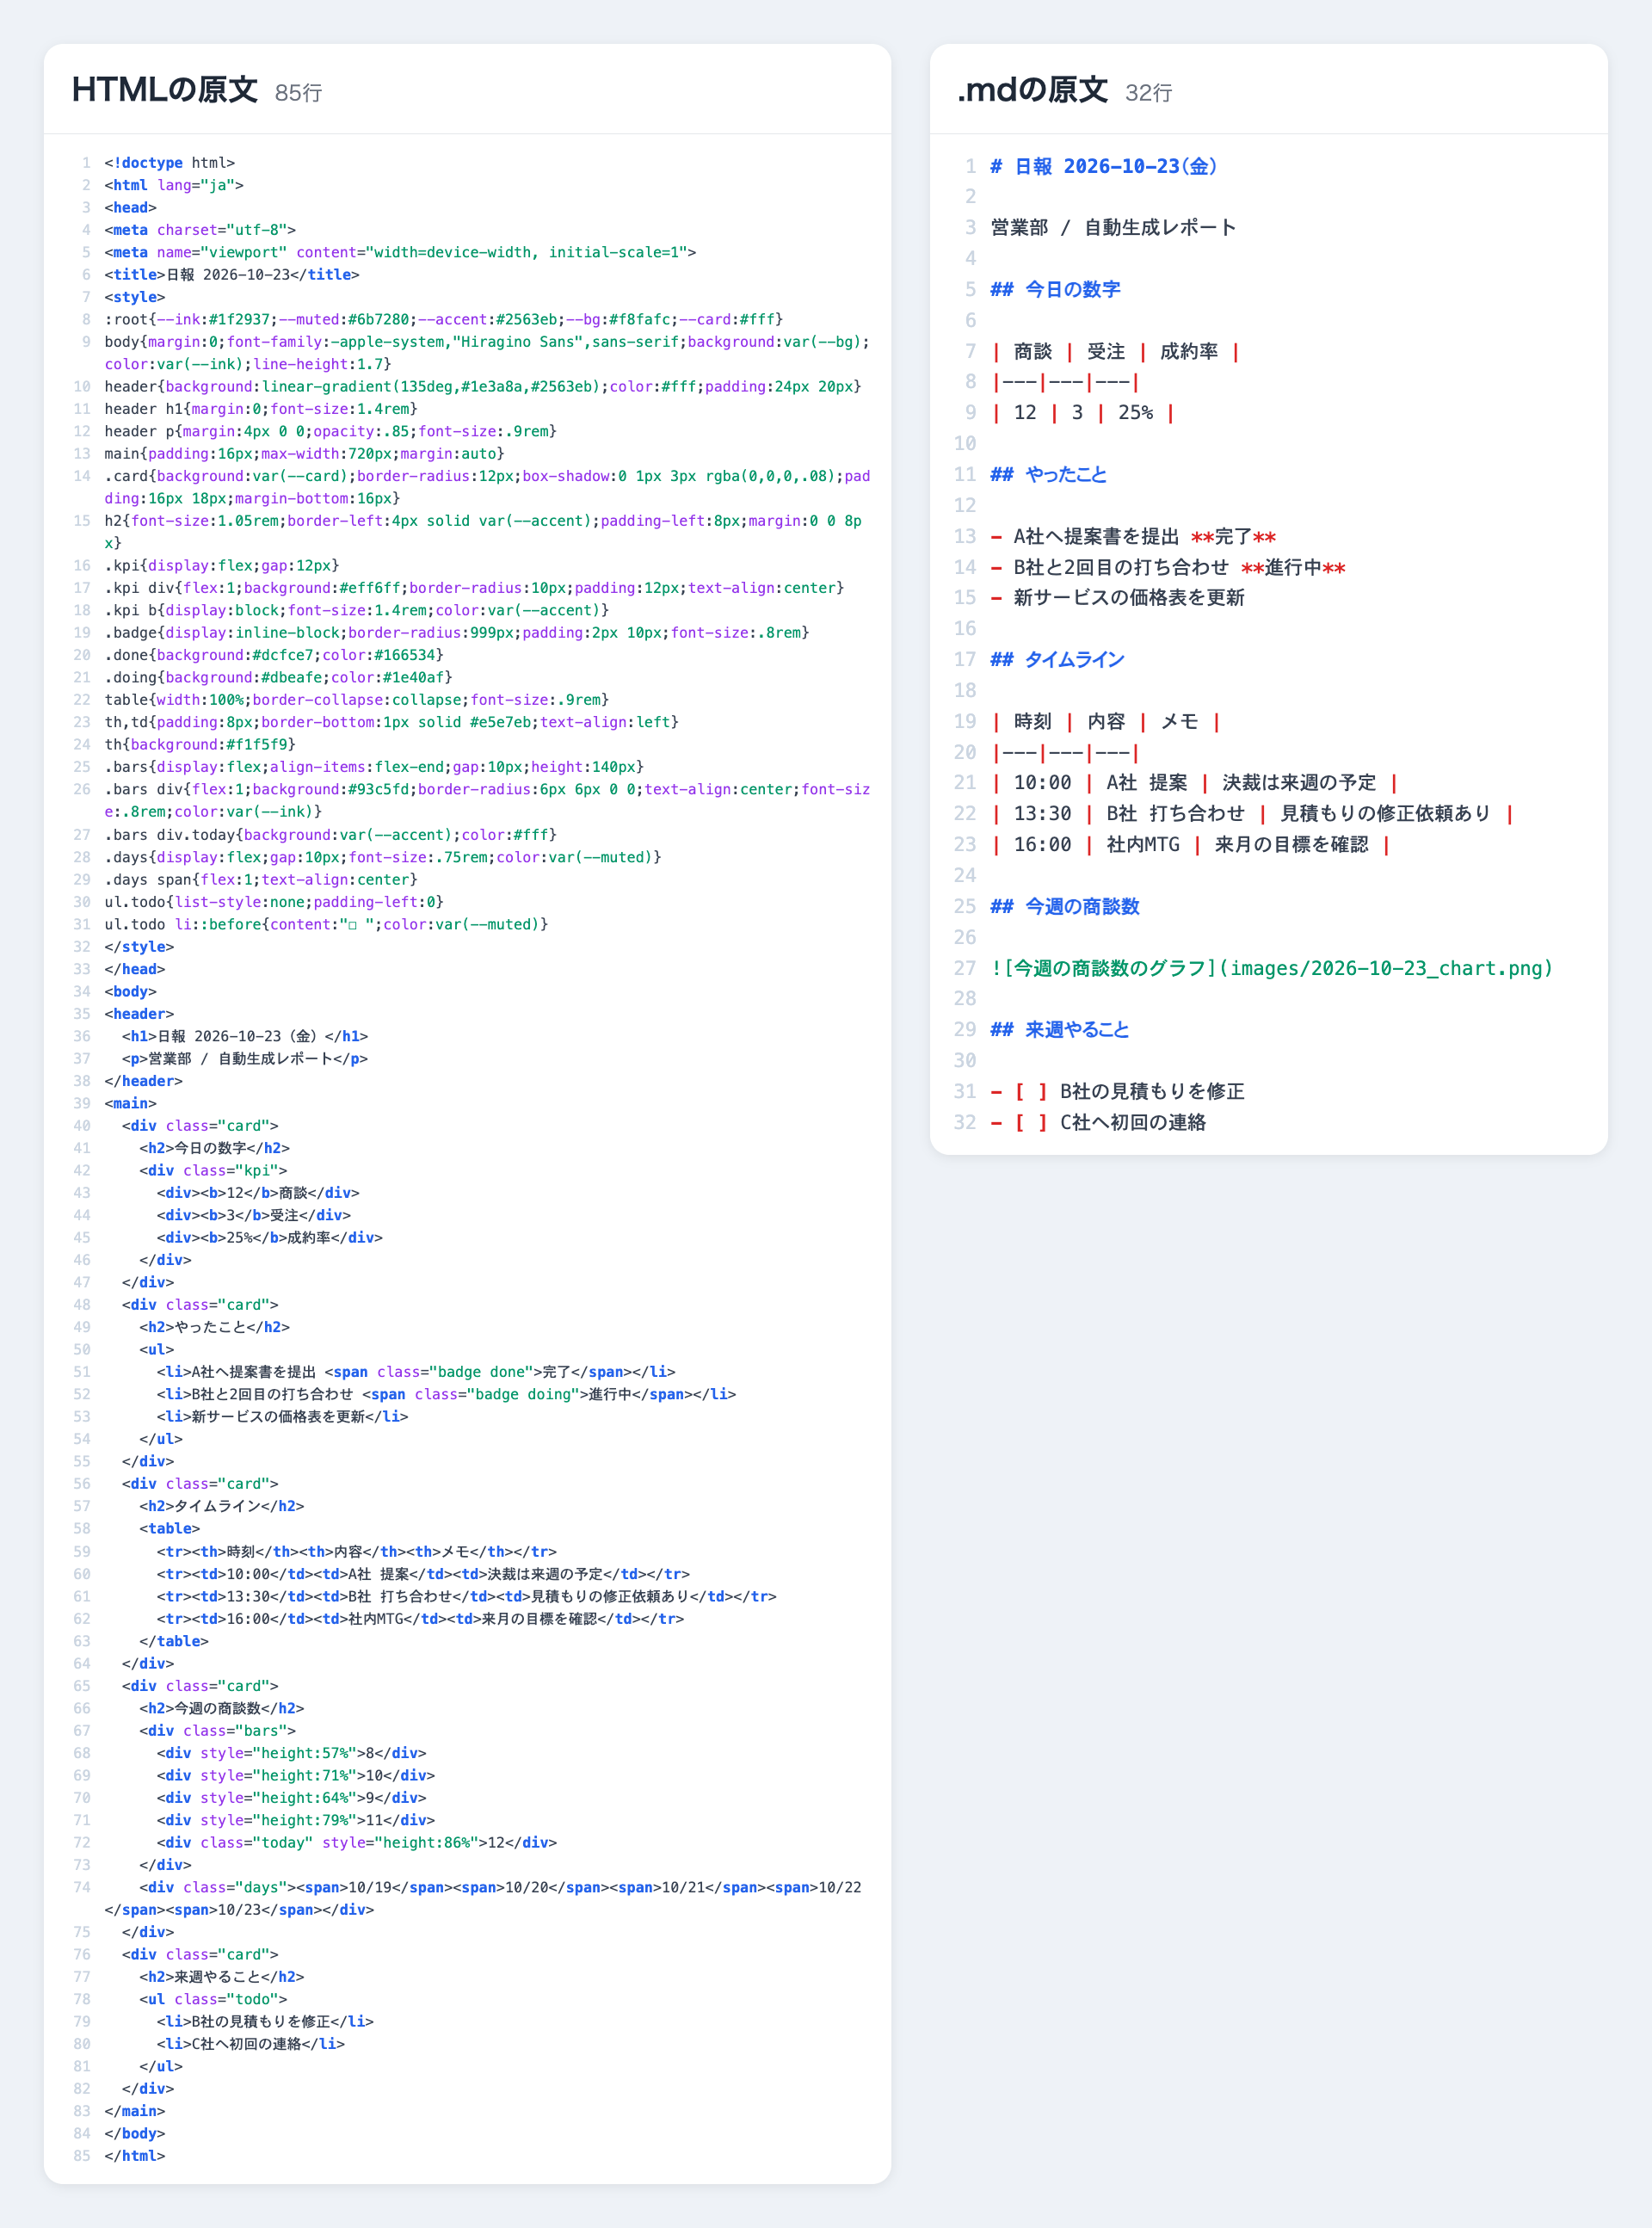Click the '| 12 | 3 | 25% |' markdown row
This screenshot has width=1652, height=2228.
click(x=1083, y=413)
